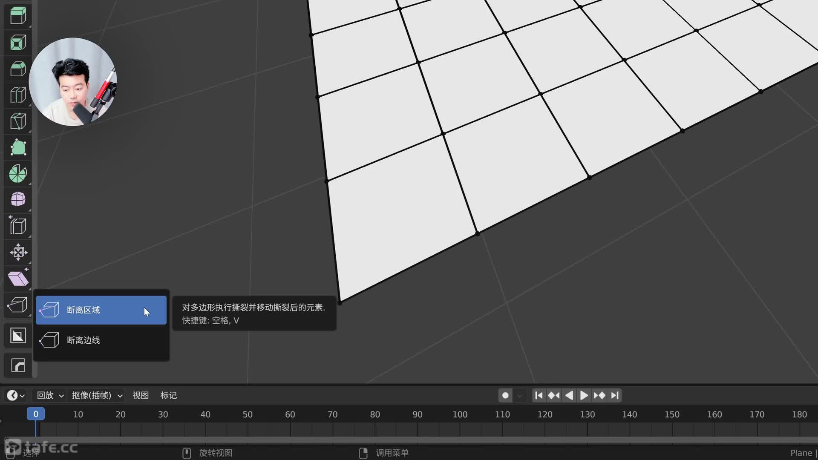Select the Poly Build tool

pos(18,147)
